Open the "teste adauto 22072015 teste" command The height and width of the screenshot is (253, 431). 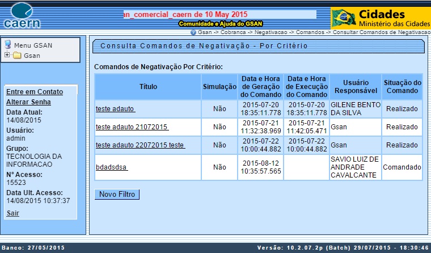tap(140, 145)
